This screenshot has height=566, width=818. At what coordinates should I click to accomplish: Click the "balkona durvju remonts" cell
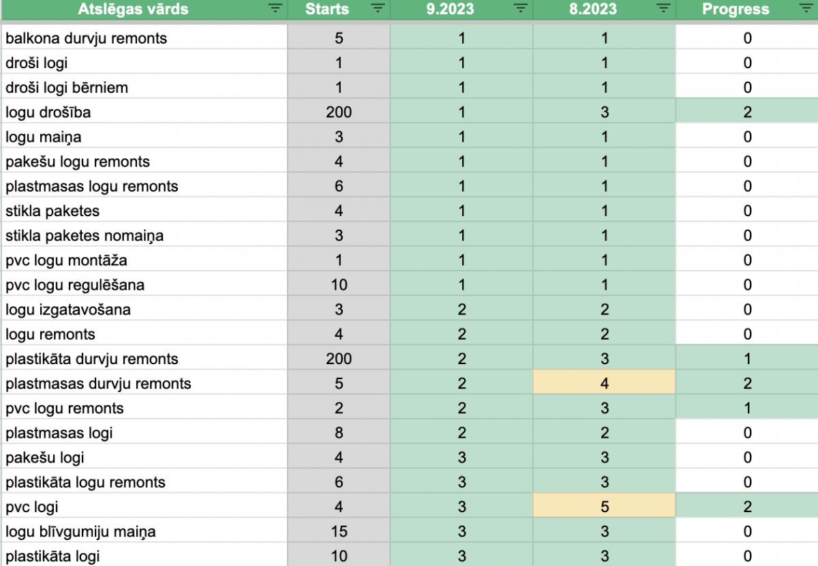[x=87, y=38]
